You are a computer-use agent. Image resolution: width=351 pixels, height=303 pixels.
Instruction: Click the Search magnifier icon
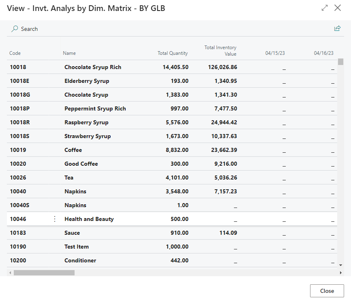(15, 29)
